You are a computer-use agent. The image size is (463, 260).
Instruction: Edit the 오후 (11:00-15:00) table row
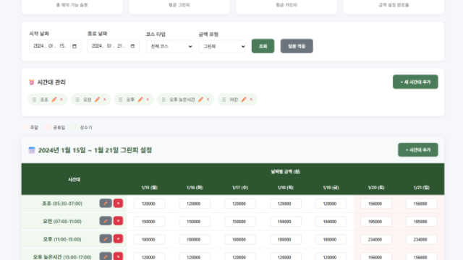point(106,239)
